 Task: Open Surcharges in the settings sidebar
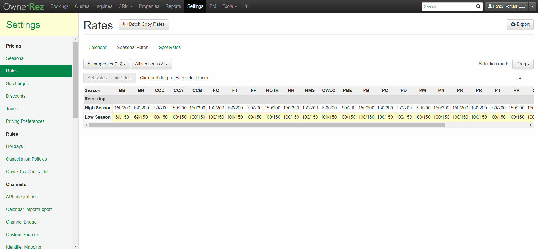pyautogui.click(x=17, y=83)
